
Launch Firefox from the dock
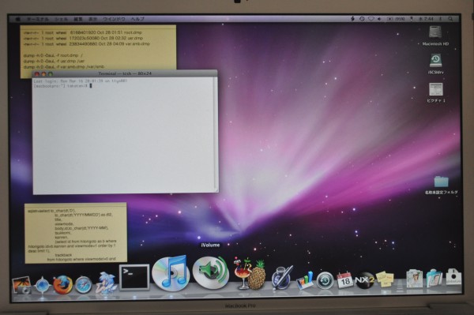coord(63,284)
